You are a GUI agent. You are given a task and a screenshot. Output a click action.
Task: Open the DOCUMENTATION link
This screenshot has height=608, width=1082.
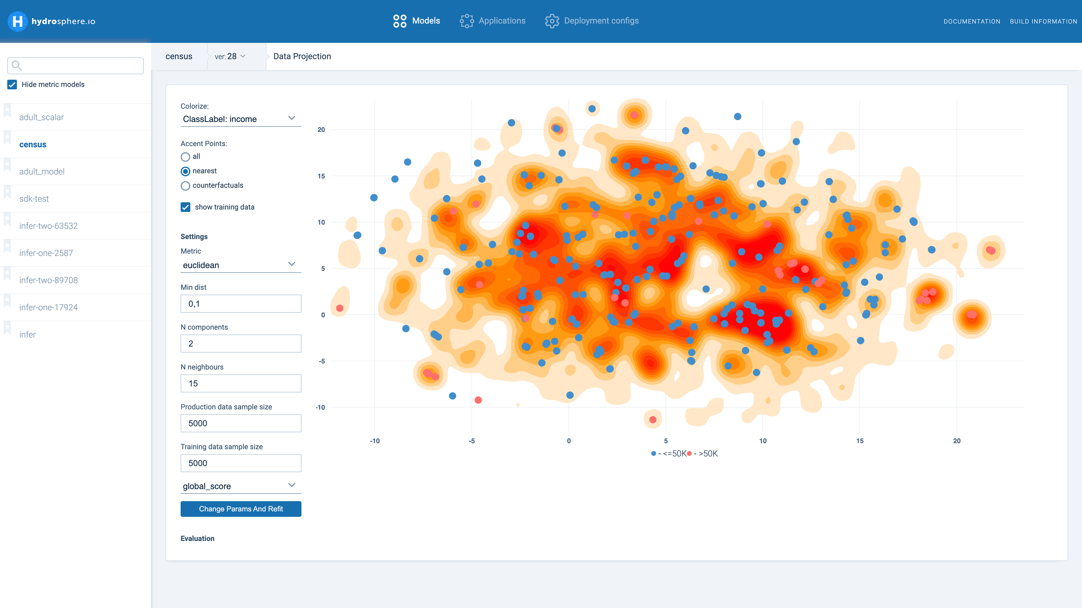tap(971, 21)
